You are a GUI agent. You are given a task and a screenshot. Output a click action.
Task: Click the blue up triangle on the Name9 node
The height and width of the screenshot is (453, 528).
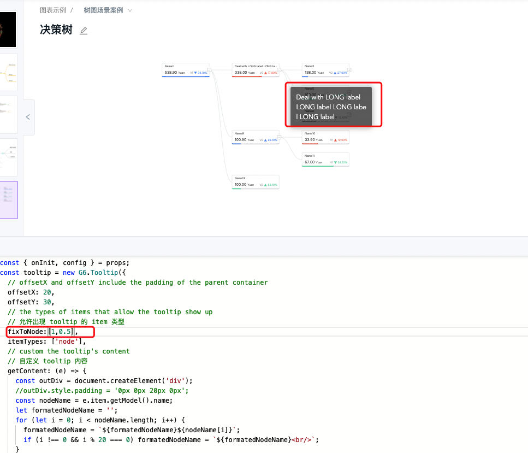click(x=265, y=140)
